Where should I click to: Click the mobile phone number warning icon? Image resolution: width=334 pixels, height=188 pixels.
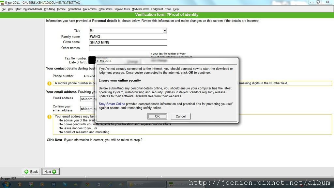pyautogui.click(x=49, y=83)
